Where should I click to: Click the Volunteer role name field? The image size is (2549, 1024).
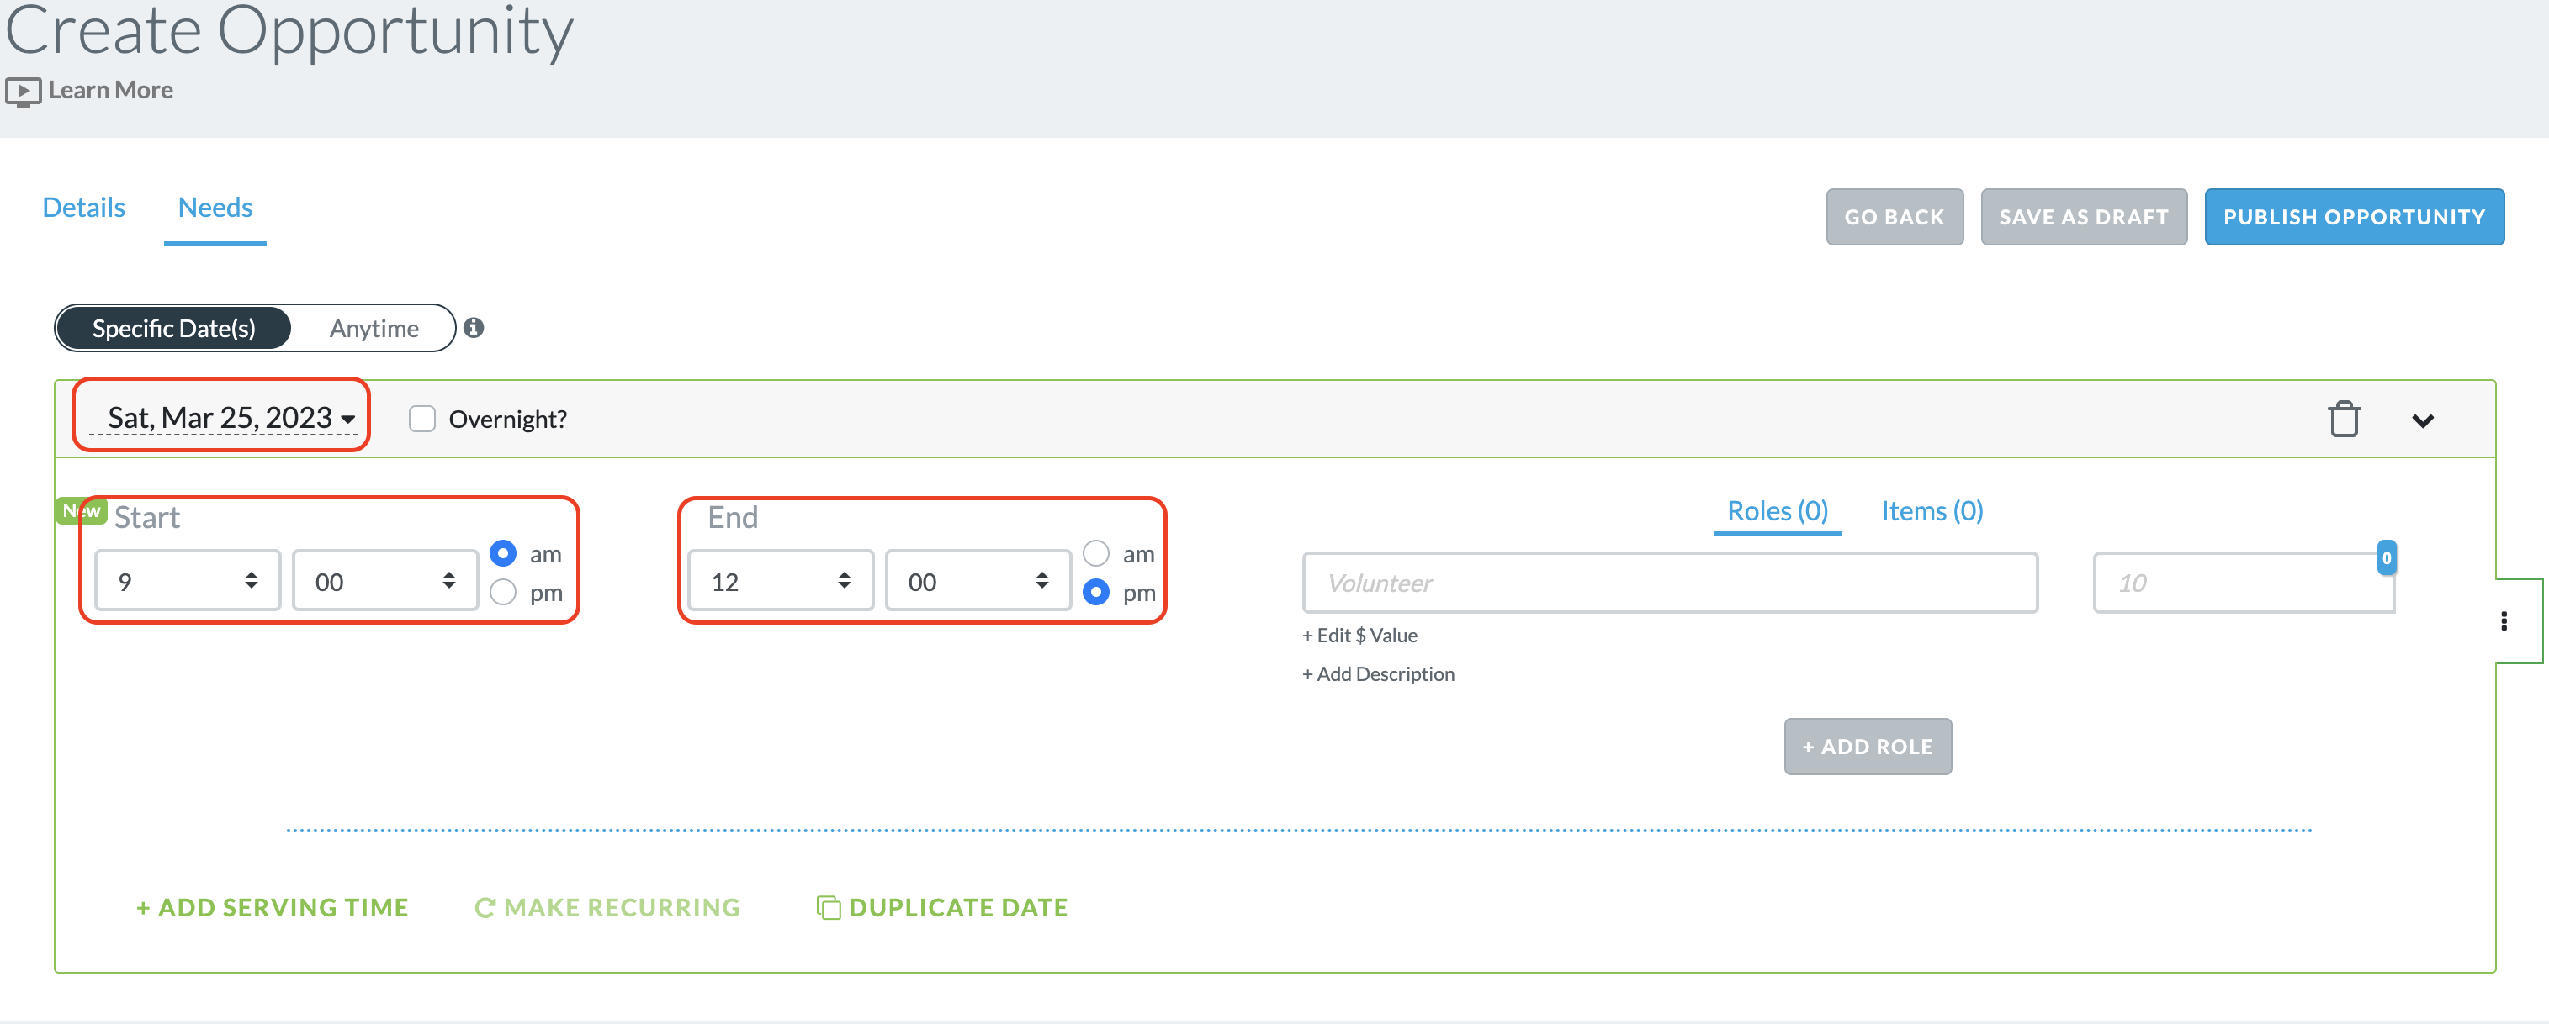tap(1669, 582)
